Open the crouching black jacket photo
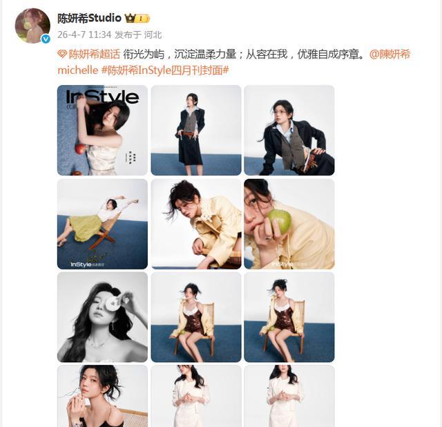The height and width of the screenshot is (427, 442). click(289, 130)
